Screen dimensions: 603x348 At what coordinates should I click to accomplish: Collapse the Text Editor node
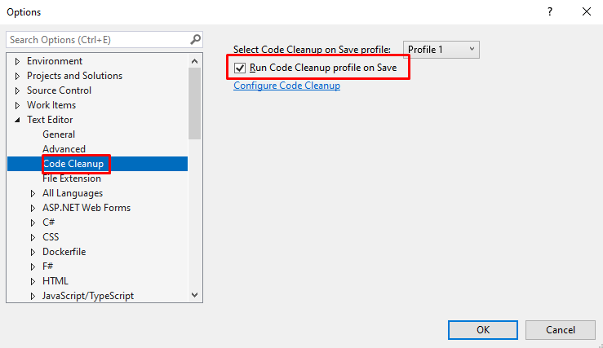coord(17,120)
